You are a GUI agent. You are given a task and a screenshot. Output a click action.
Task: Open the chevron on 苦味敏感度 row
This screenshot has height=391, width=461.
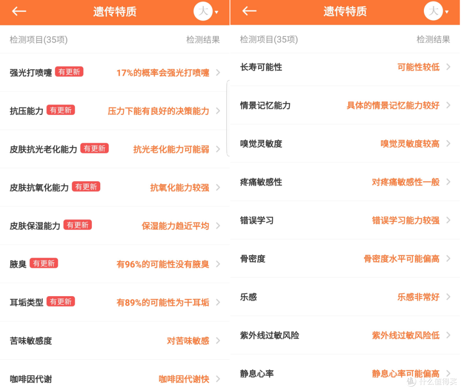pos(218,341)
